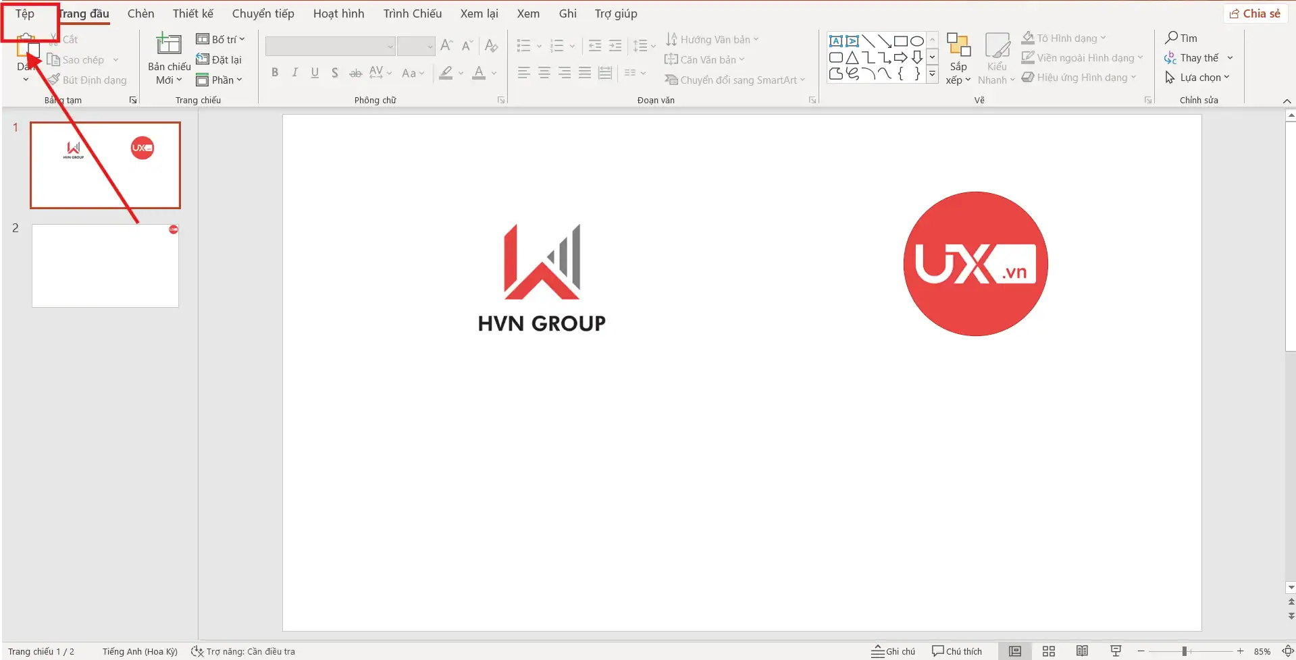Select the oval shape in shapes gallery
Image resolution: width=1296 pixels, height=660 pixels.
(x=916, y=41)
